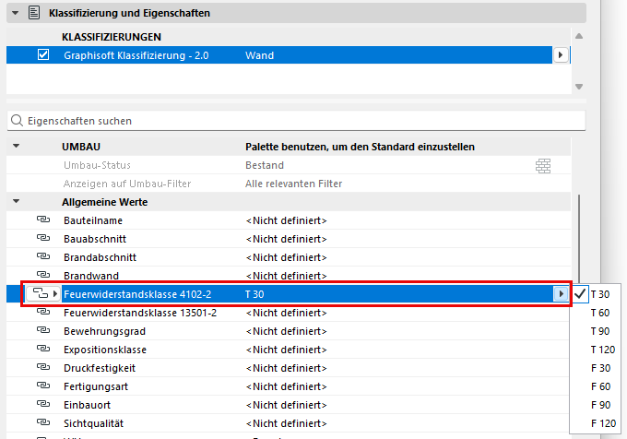Click the link icon next to Fertigungsart

(43, 386)
